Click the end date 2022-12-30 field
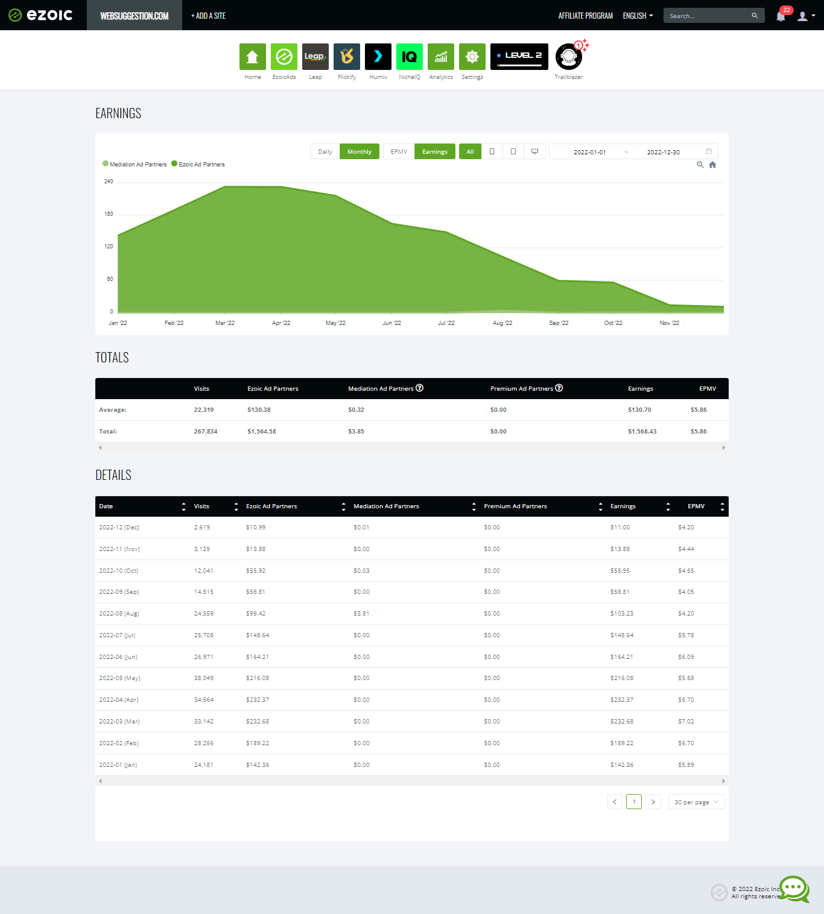 coord(664,152)
